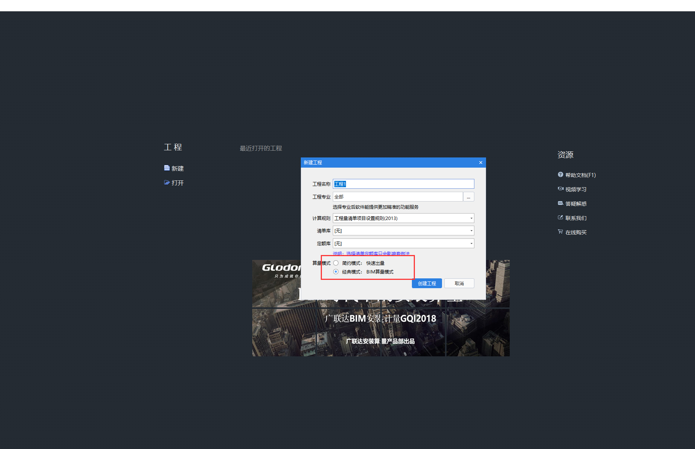
Task: Click the 答疑解惑 chat icon
Action: coord(561,203)
